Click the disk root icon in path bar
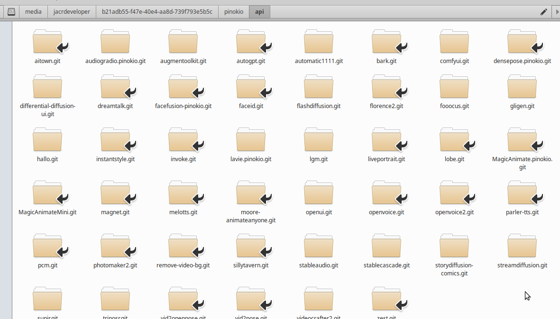 (x=11, y=12)
